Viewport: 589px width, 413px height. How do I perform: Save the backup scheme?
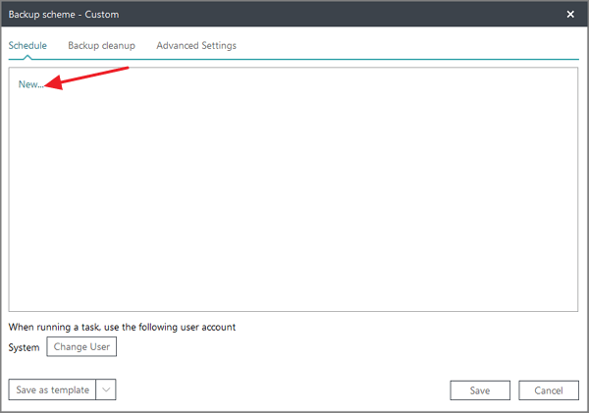click(x=480, y=390)
